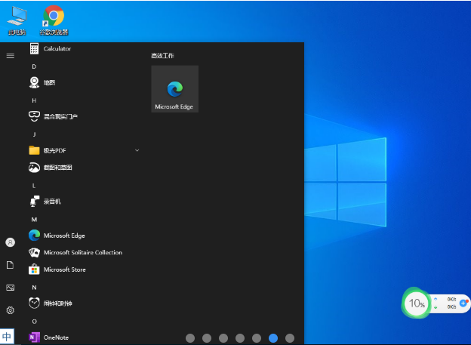Viewport: 471px width, 345px height.
Task: Click the letter N section header
Action: 34,288
